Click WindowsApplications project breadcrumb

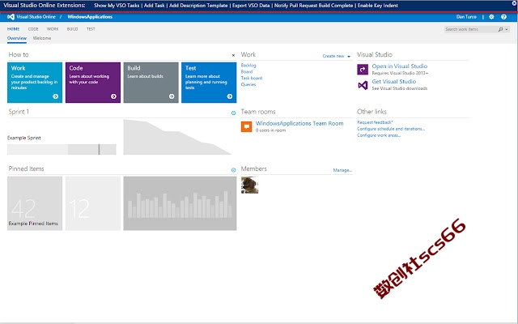(x=90, y=17)
